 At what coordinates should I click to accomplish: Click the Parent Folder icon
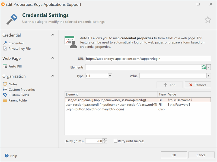5,100
